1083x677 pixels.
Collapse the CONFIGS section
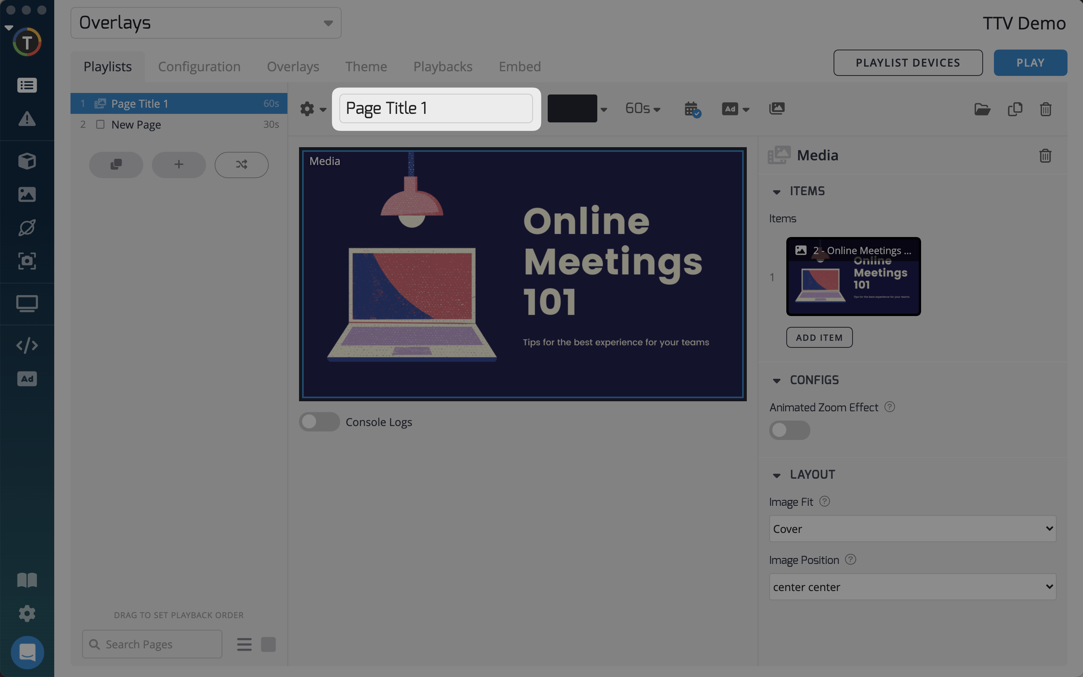click(x=777, y=381)
